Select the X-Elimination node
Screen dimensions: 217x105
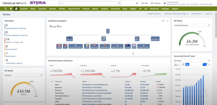155,39
